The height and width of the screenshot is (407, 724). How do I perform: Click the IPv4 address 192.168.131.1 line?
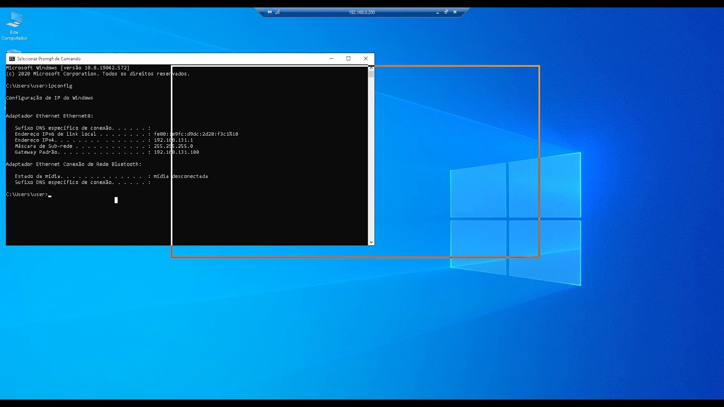(104, 140)
